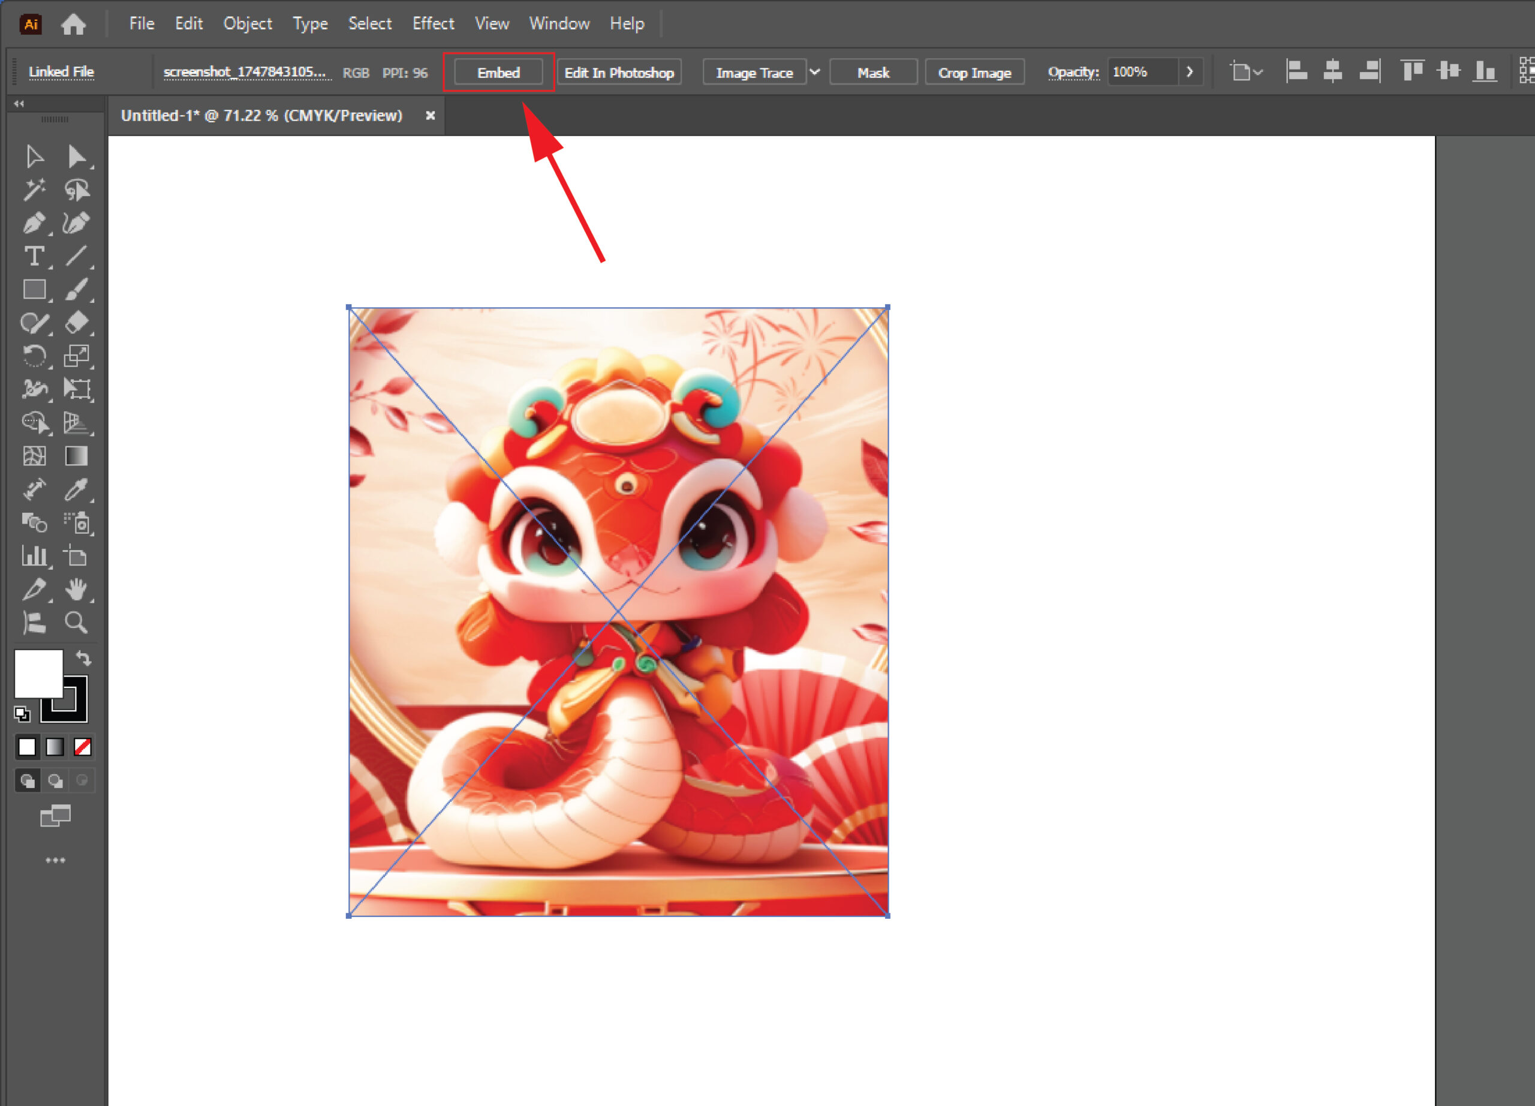Set paint type to None

(x=83, y=747)
